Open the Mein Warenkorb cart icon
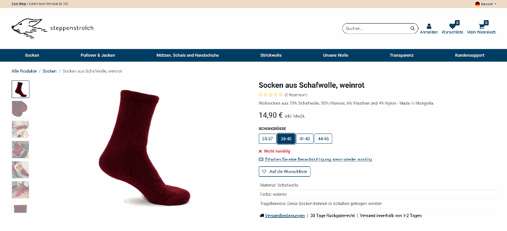 481,27
